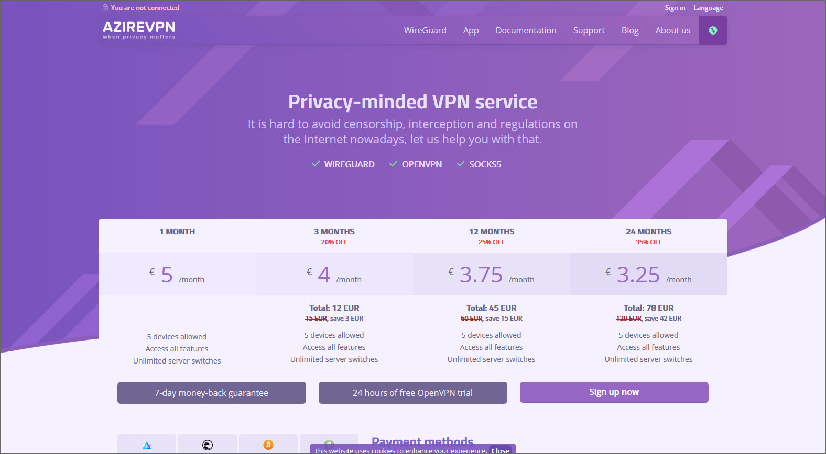Viewport: 826px width, 454px height.
Task: Open the App menu item
Action: pyautogui.click(x=471, y=30)
